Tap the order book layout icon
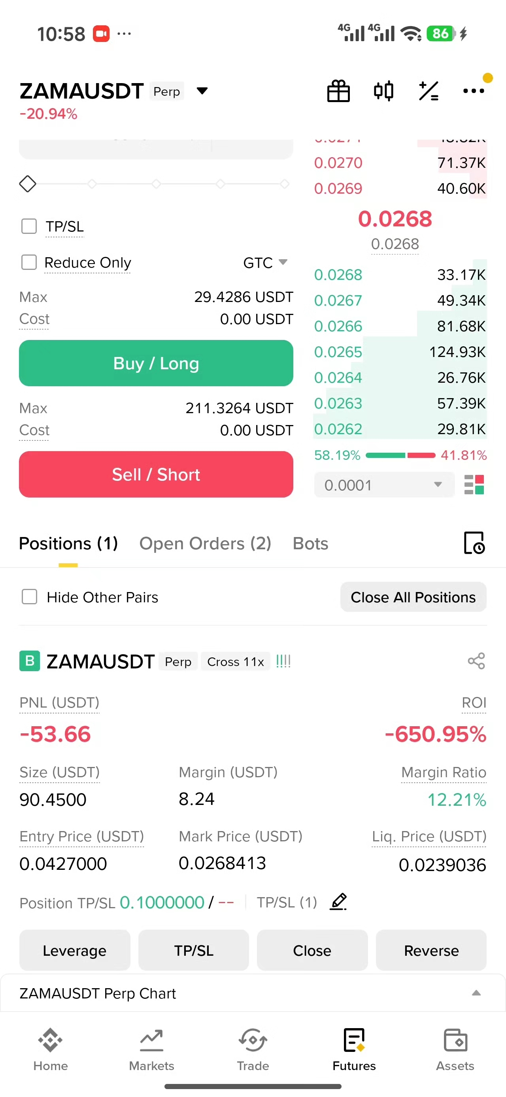The height and width of the screenshot is (1097, 506). point(474,485)
